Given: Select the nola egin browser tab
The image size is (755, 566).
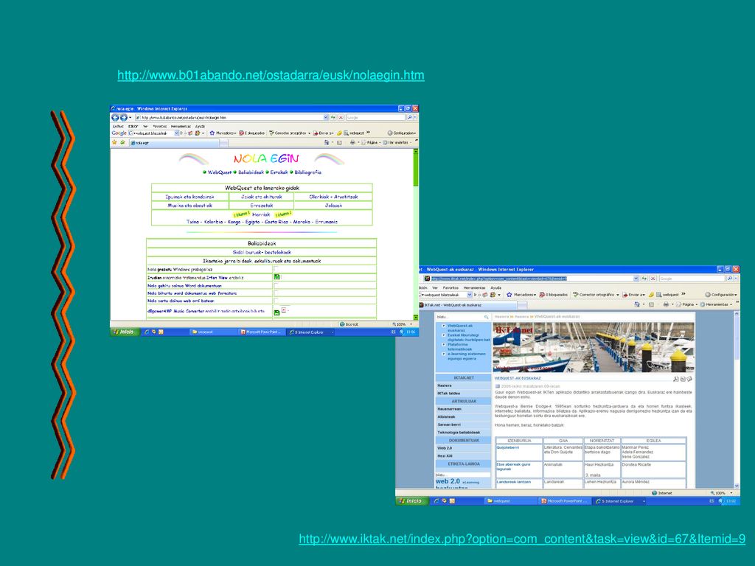Looking at the screenshot, I should click(x=175, y=142).
